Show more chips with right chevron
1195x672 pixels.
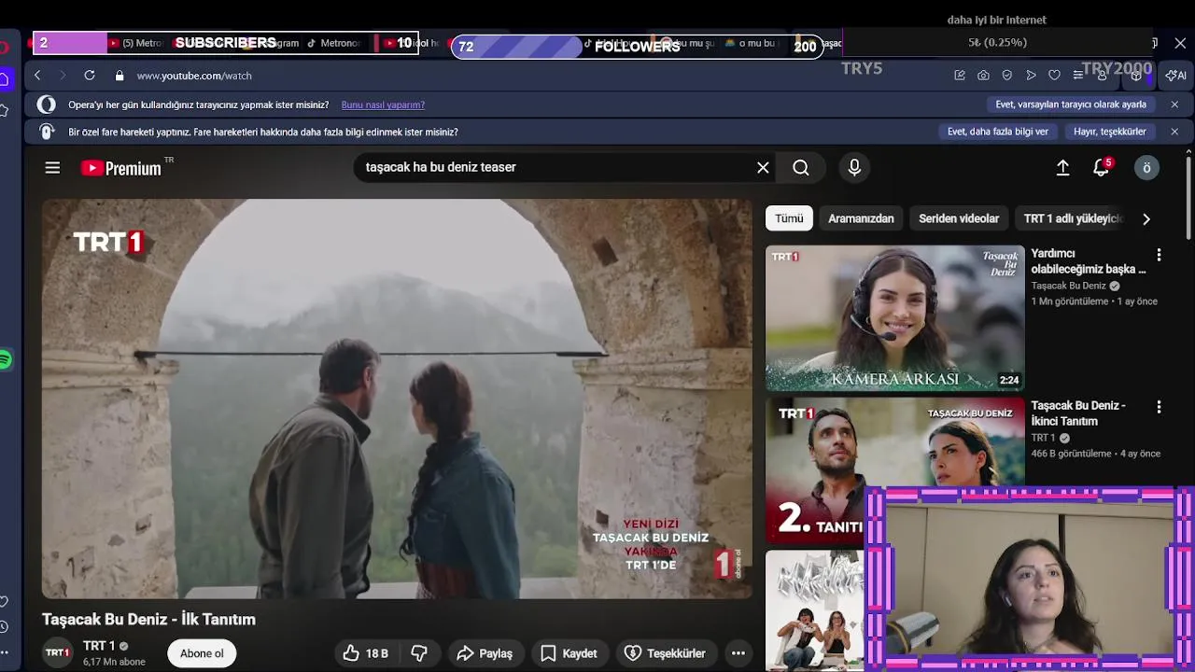coord(1146,219)
